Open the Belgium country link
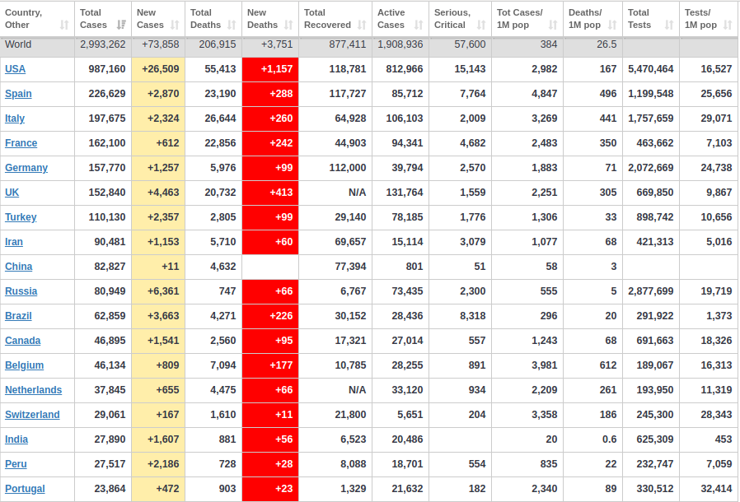Viewport: 740px width, 502px height. pyautogui.click(x=24, y=365)
